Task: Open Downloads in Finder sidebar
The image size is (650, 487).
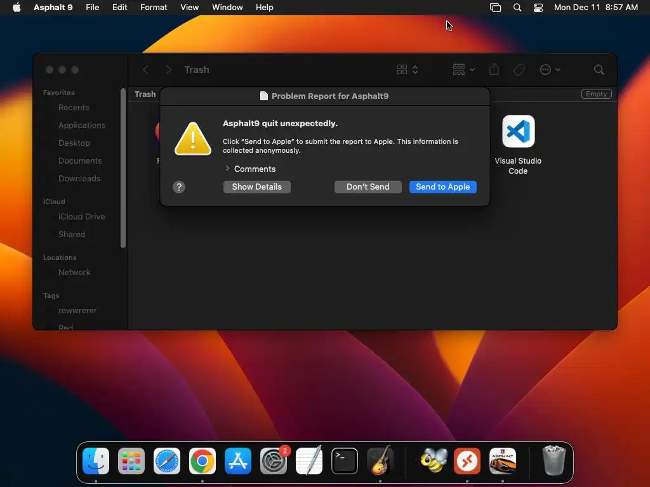Action: [79, 179]
